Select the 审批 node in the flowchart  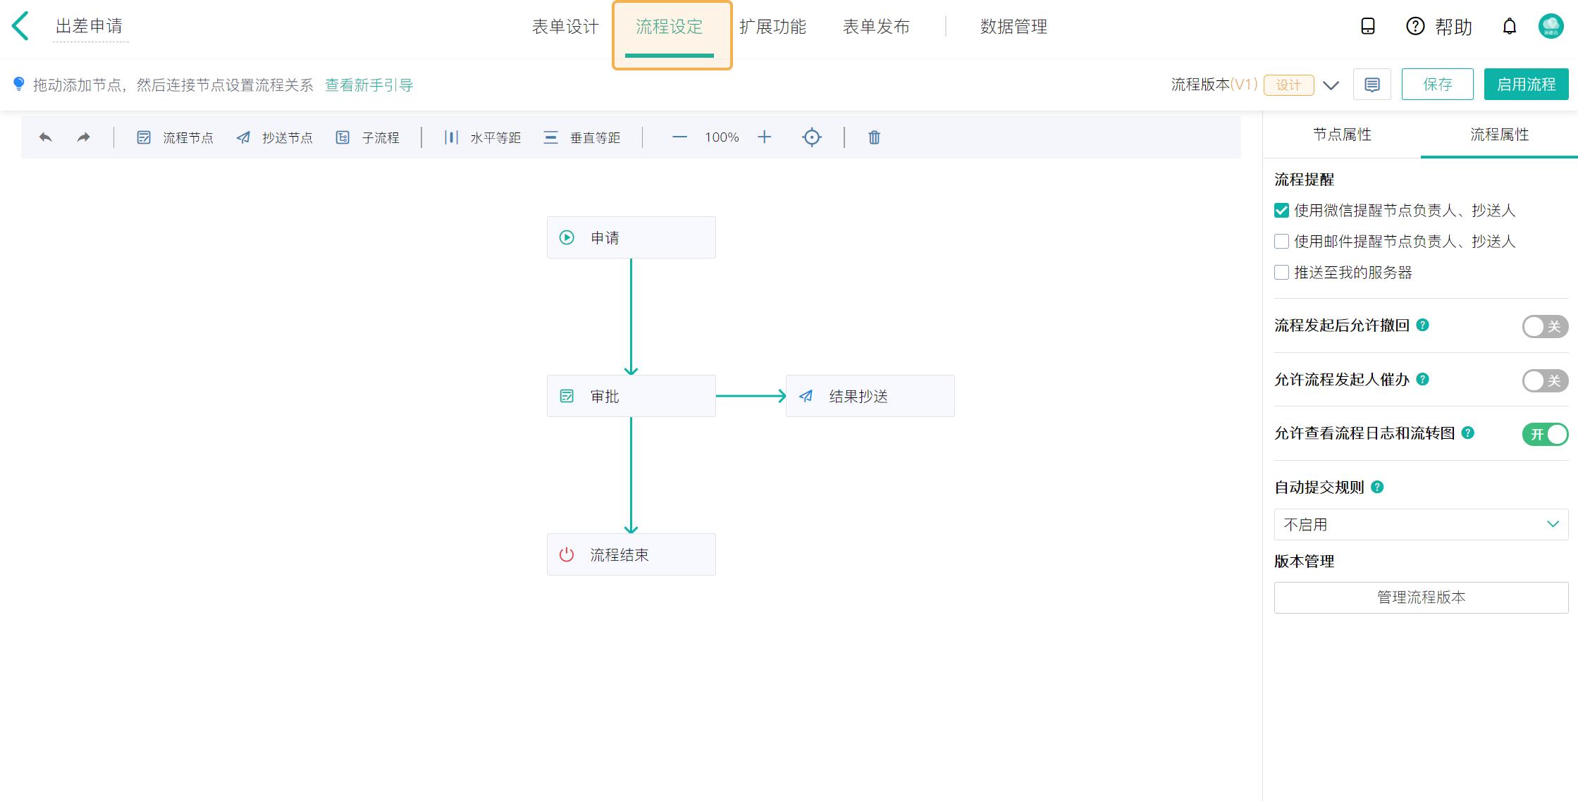coord(631,396)
